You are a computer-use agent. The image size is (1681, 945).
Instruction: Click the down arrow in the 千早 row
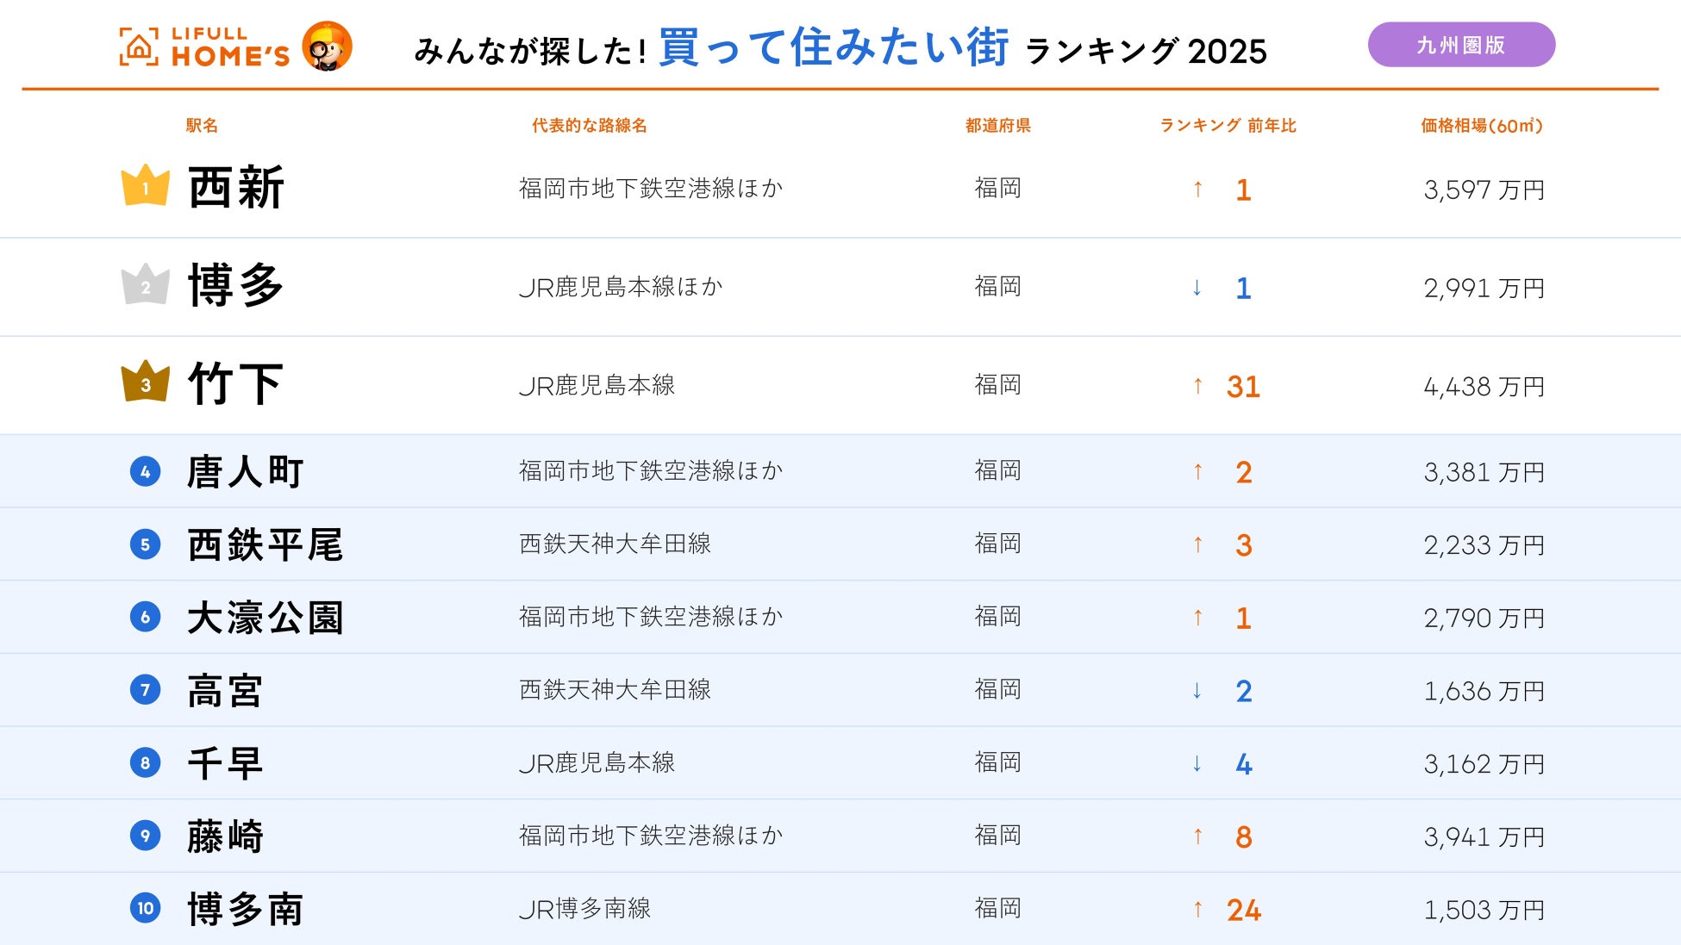(1197, 763)
